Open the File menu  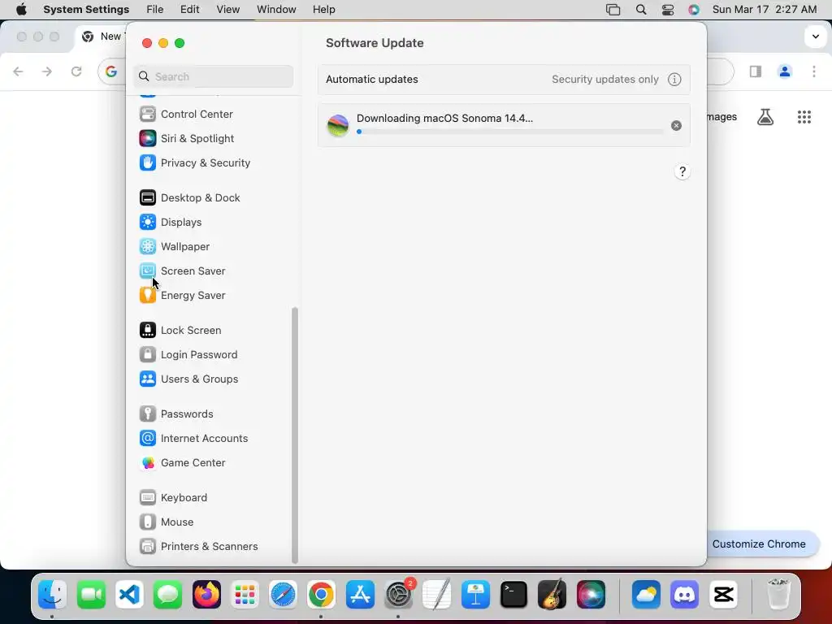click(155, 10)
